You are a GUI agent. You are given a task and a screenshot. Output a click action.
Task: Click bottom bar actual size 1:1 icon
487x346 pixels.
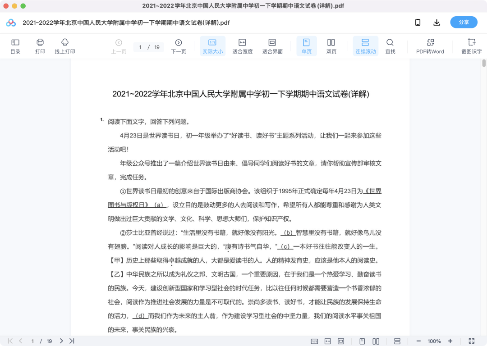(x=314, y=341)
